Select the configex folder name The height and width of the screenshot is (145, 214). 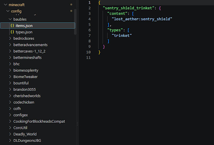coord(20,115)
